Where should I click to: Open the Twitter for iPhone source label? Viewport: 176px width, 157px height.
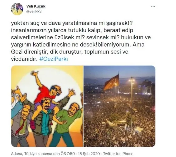pyautogui.click(x=118, y=154)
